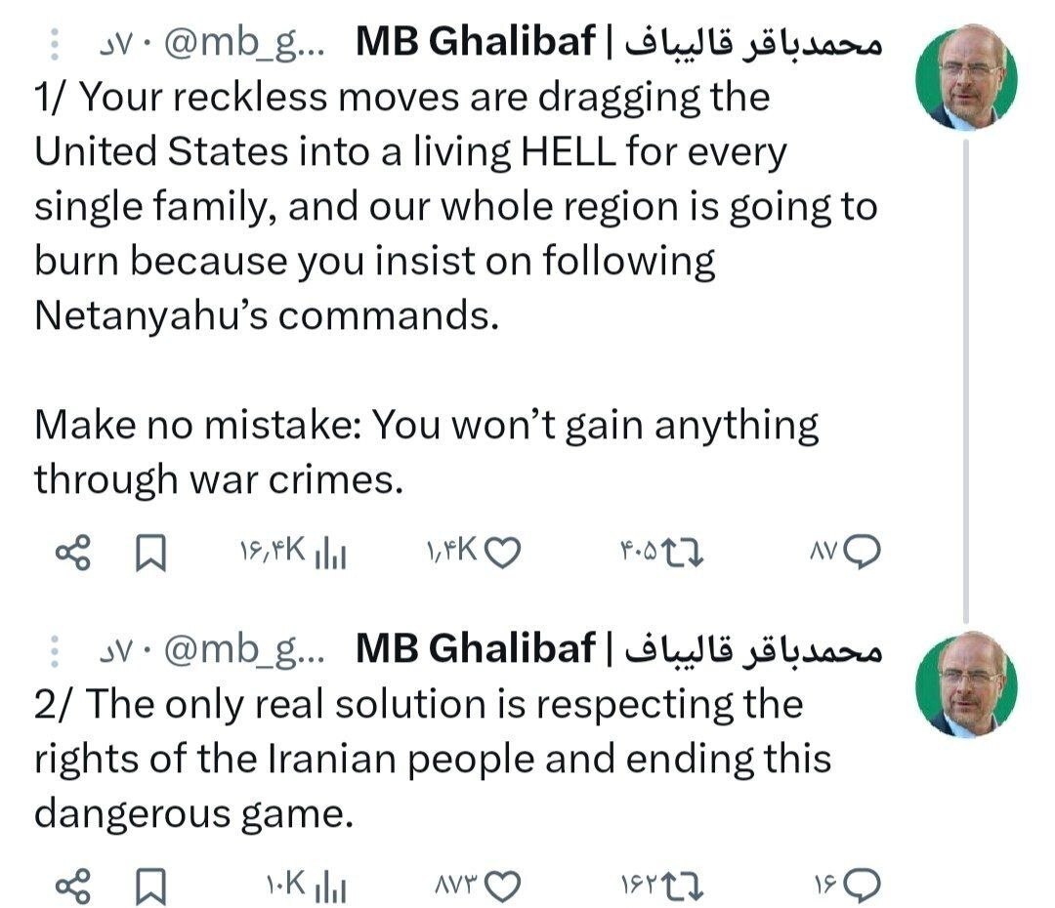Share the second tweet about real solution
The image size is (1055, 908).
click(x=73, y=887)
